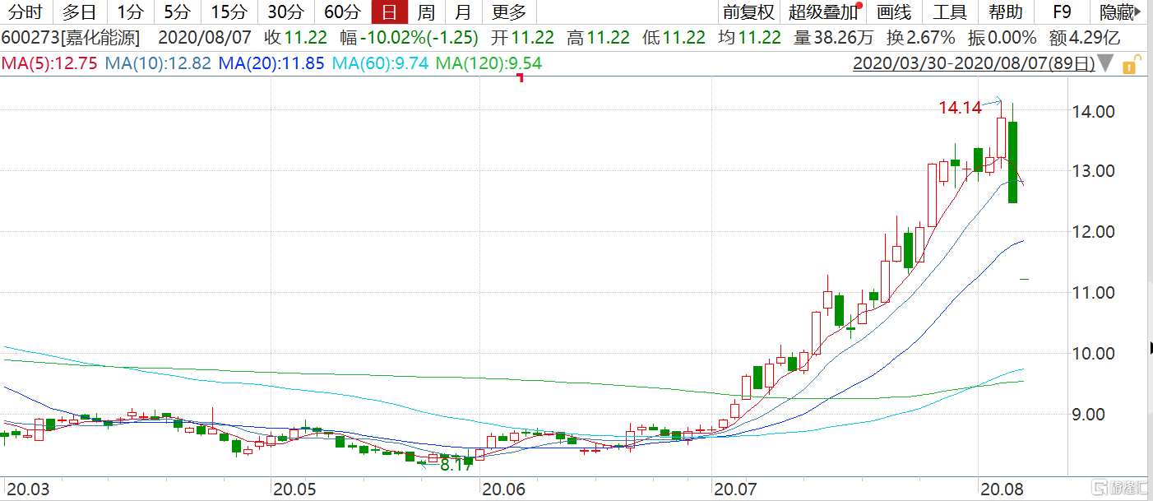Expand the date range dropdown triangle

pos(1107,63)
